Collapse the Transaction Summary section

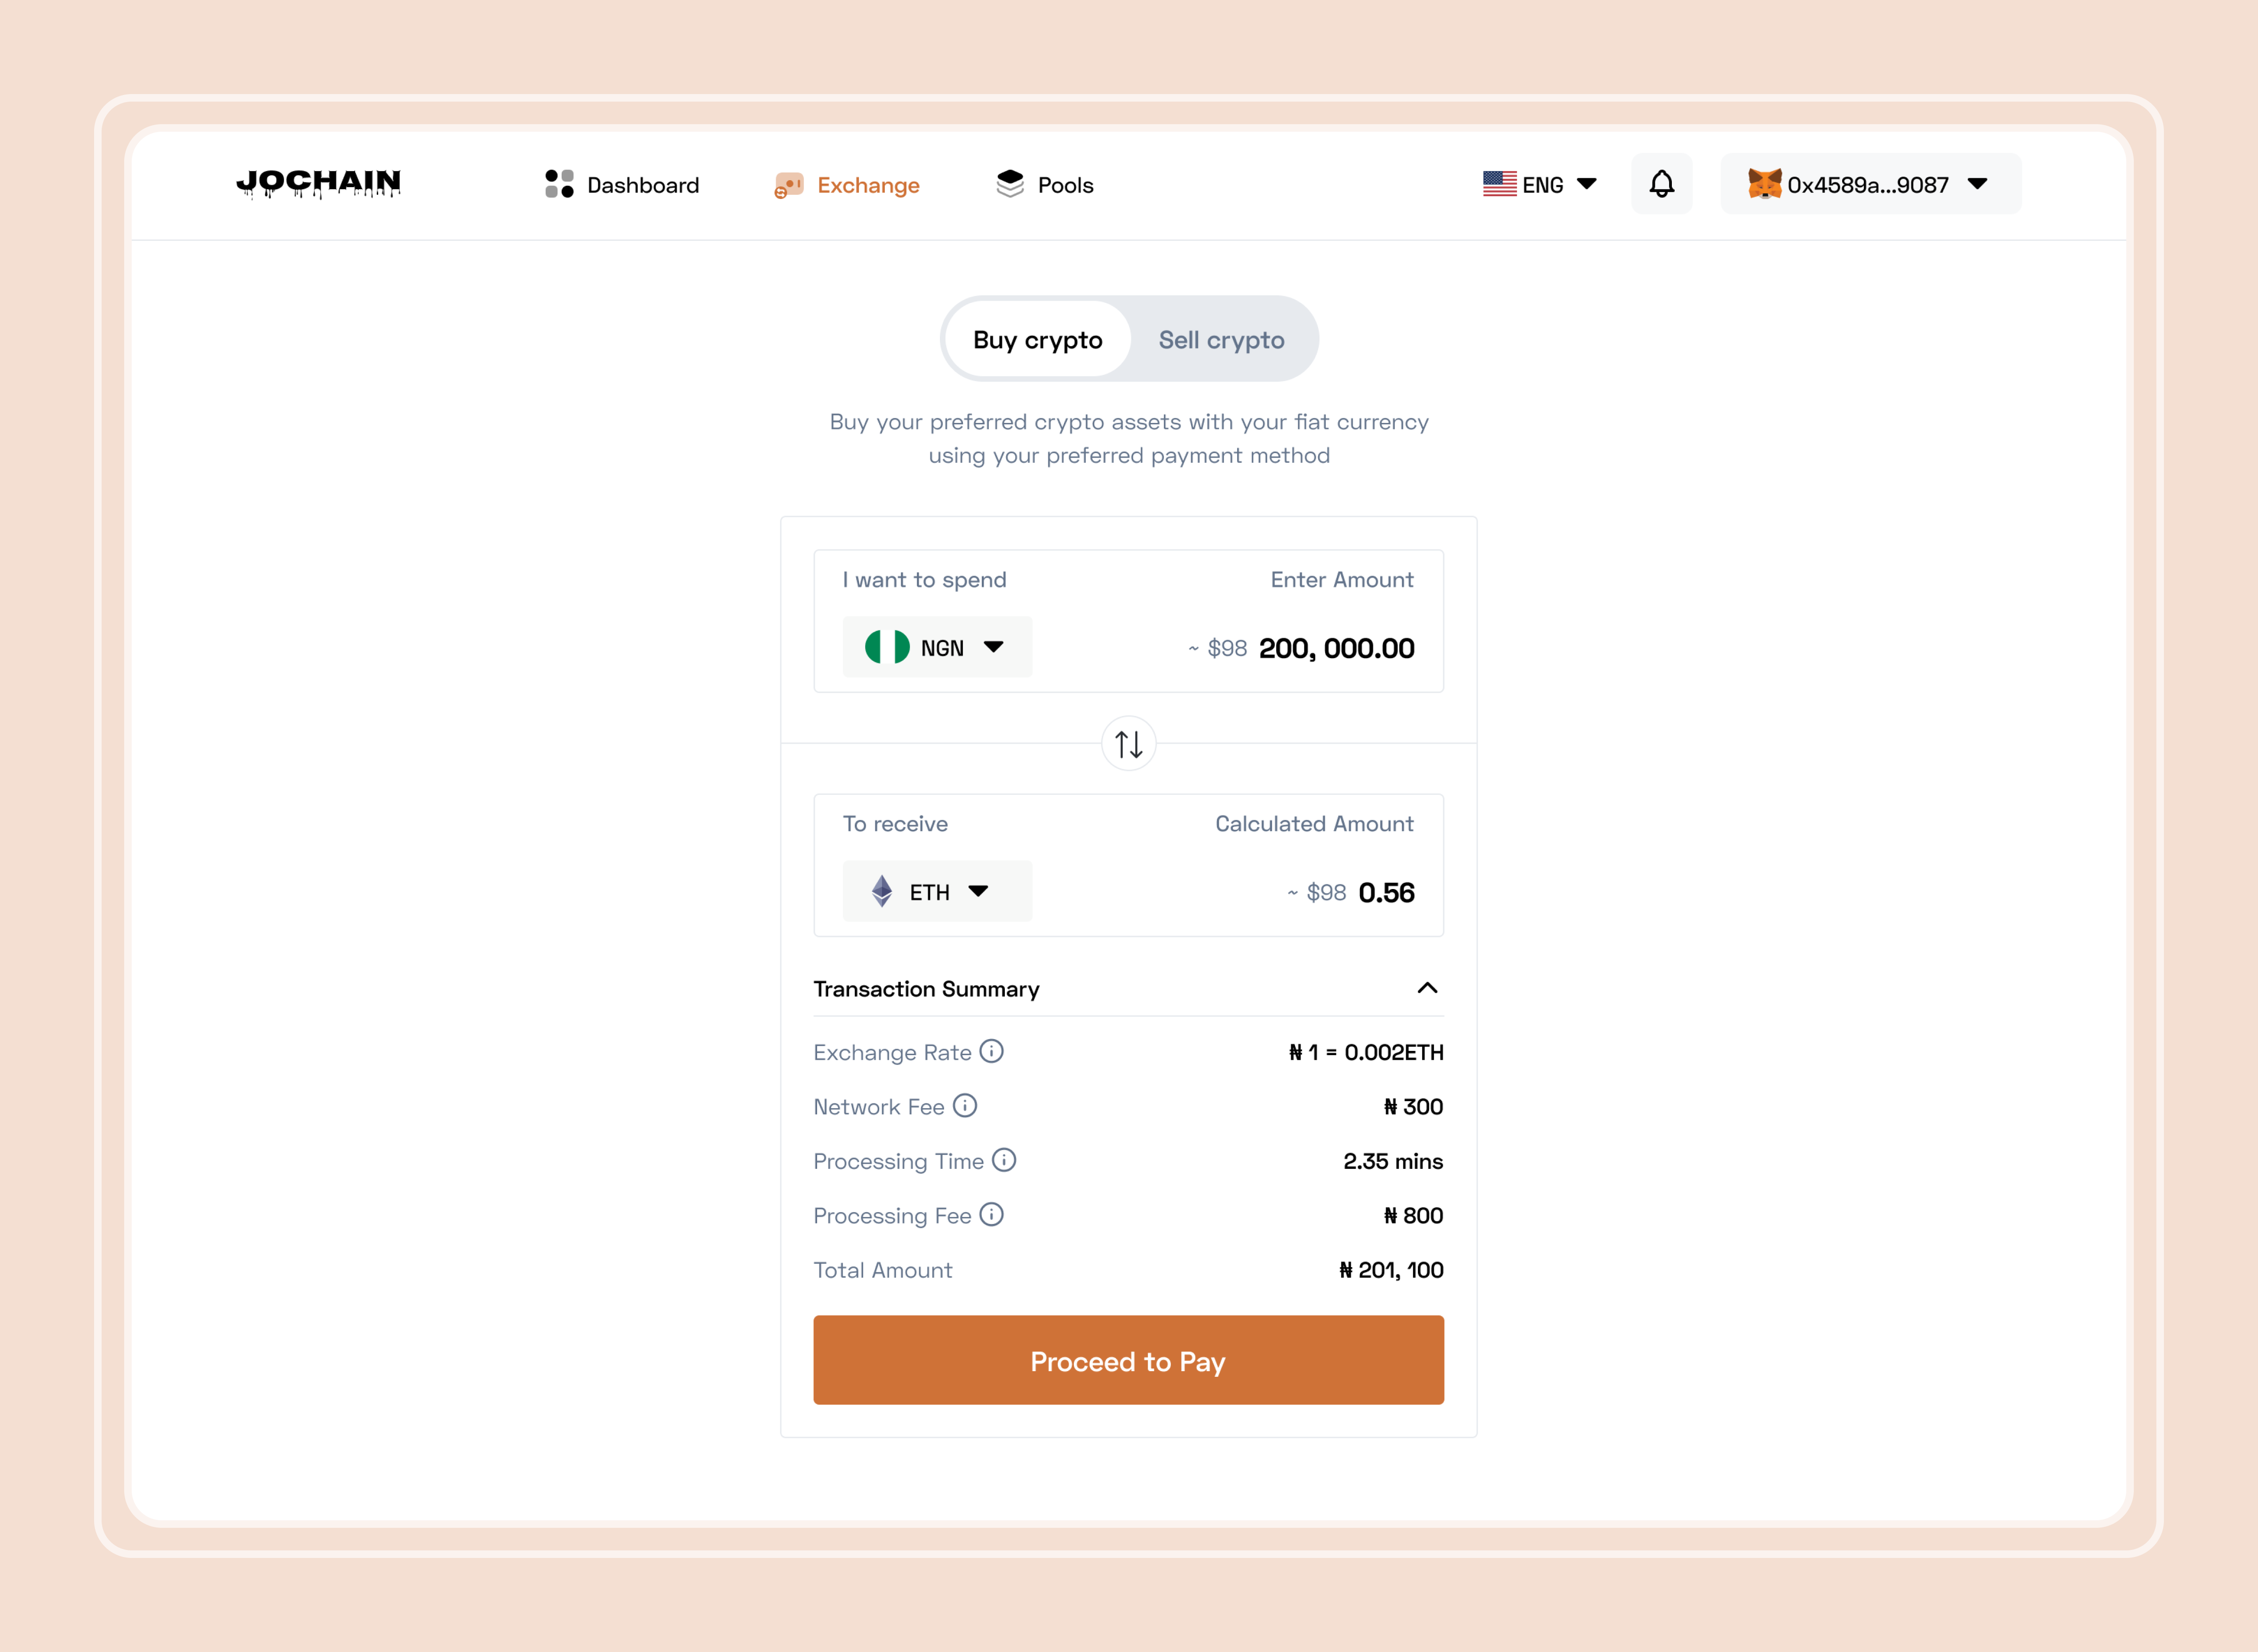pyautogui.click(x=1427, y=988)
